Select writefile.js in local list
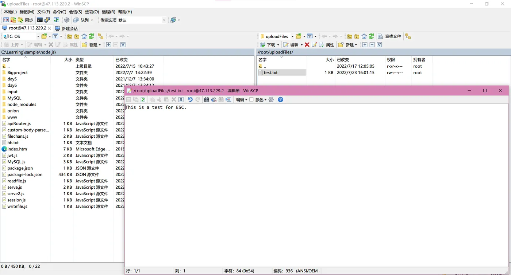The height and width of the screenshot is (275, 511). (x=17, y=206)
